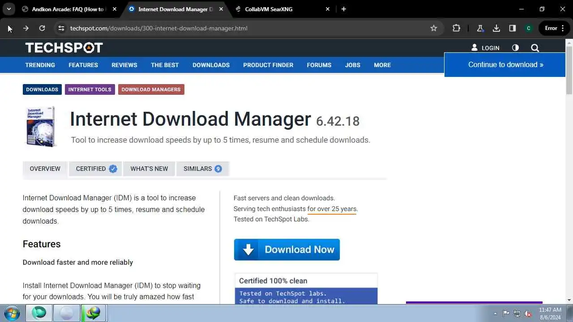Select the CERTIFIED tab
This screenshot has height=322, width=573.
pyautogui.click(x=96, y=169)
